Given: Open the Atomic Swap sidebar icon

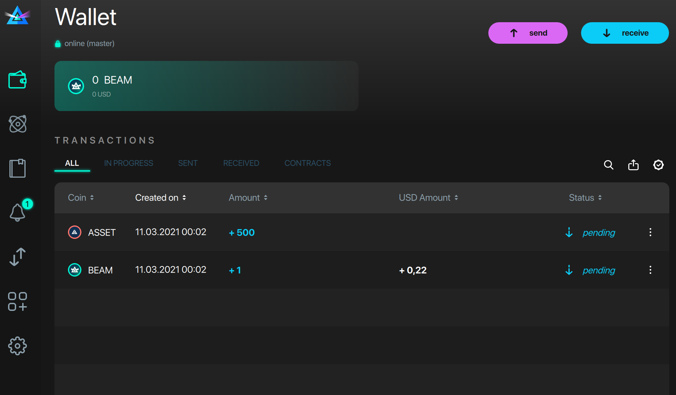Looking at the screenshot, I should (x=17, y=124).
